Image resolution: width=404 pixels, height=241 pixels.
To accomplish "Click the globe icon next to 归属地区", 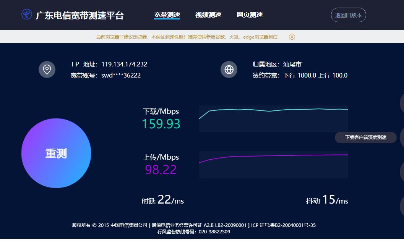I will [x=229, y=70].
